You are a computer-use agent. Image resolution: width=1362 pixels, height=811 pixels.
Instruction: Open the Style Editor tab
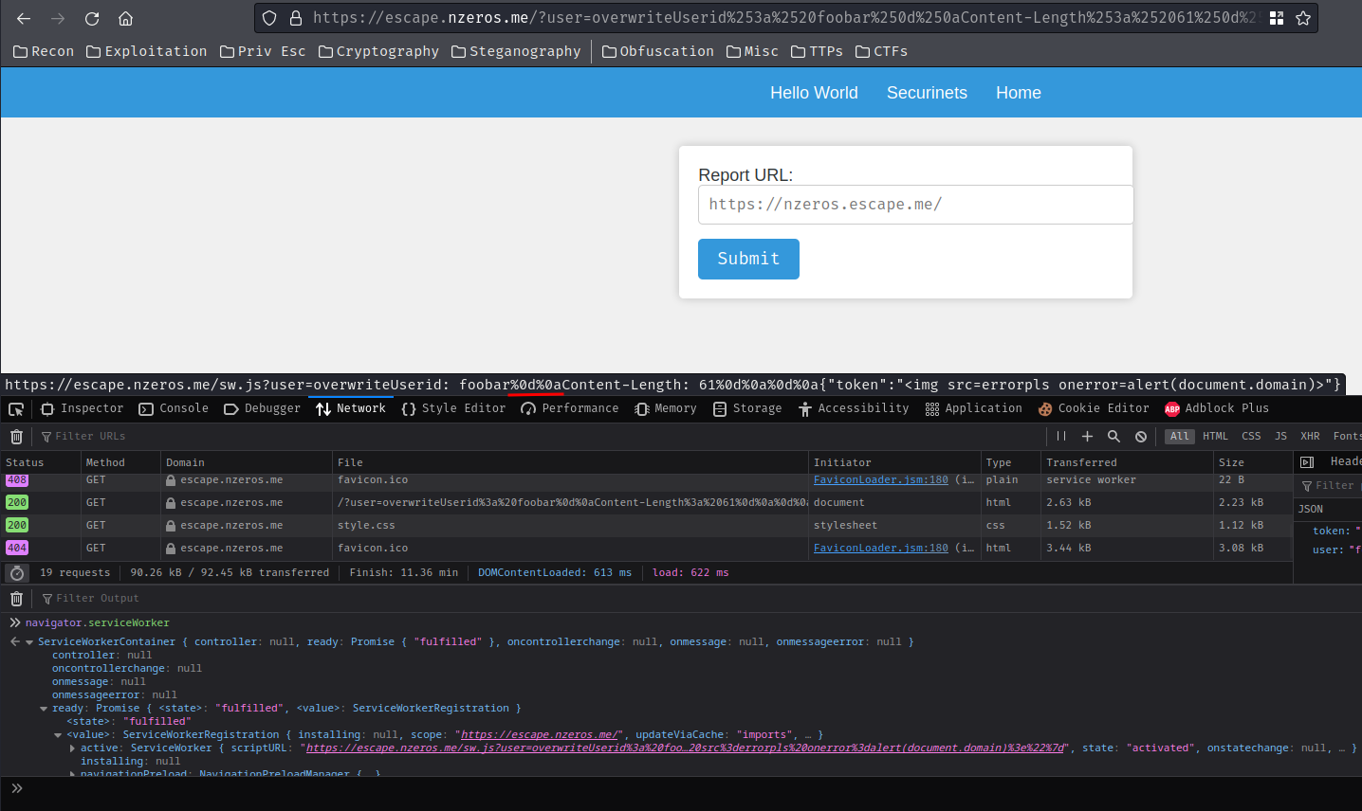point(454,409)
